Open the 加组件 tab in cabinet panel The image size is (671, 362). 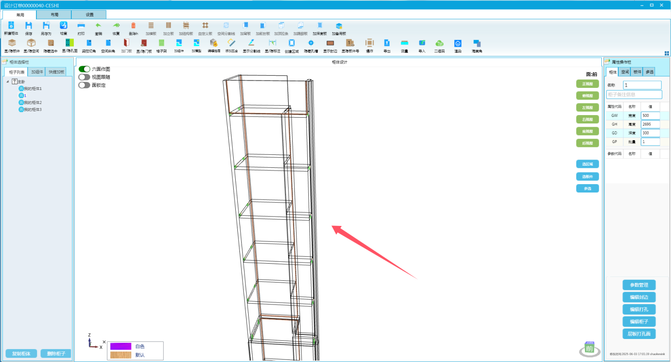click(37, 72)
